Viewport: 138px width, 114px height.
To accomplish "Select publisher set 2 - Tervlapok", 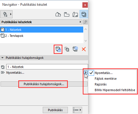I will 42,36.
